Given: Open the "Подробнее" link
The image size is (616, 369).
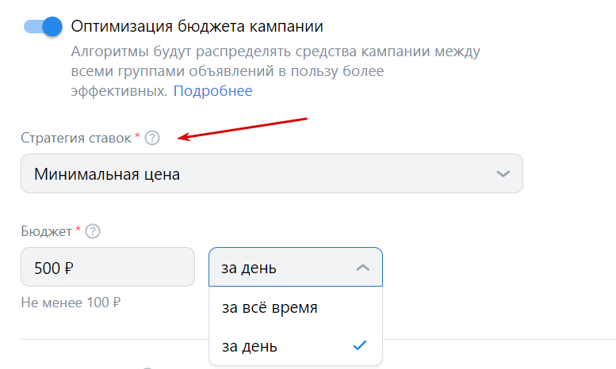Looking at the screenshot, I should [x=212, y=91].
